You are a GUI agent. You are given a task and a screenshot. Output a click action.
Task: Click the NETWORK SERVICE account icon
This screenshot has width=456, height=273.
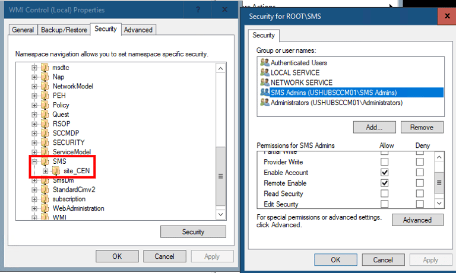[265, 82]
